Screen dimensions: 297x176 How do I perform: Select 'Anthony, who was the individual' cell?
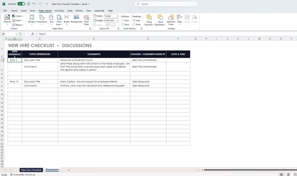tap(94, 86)
